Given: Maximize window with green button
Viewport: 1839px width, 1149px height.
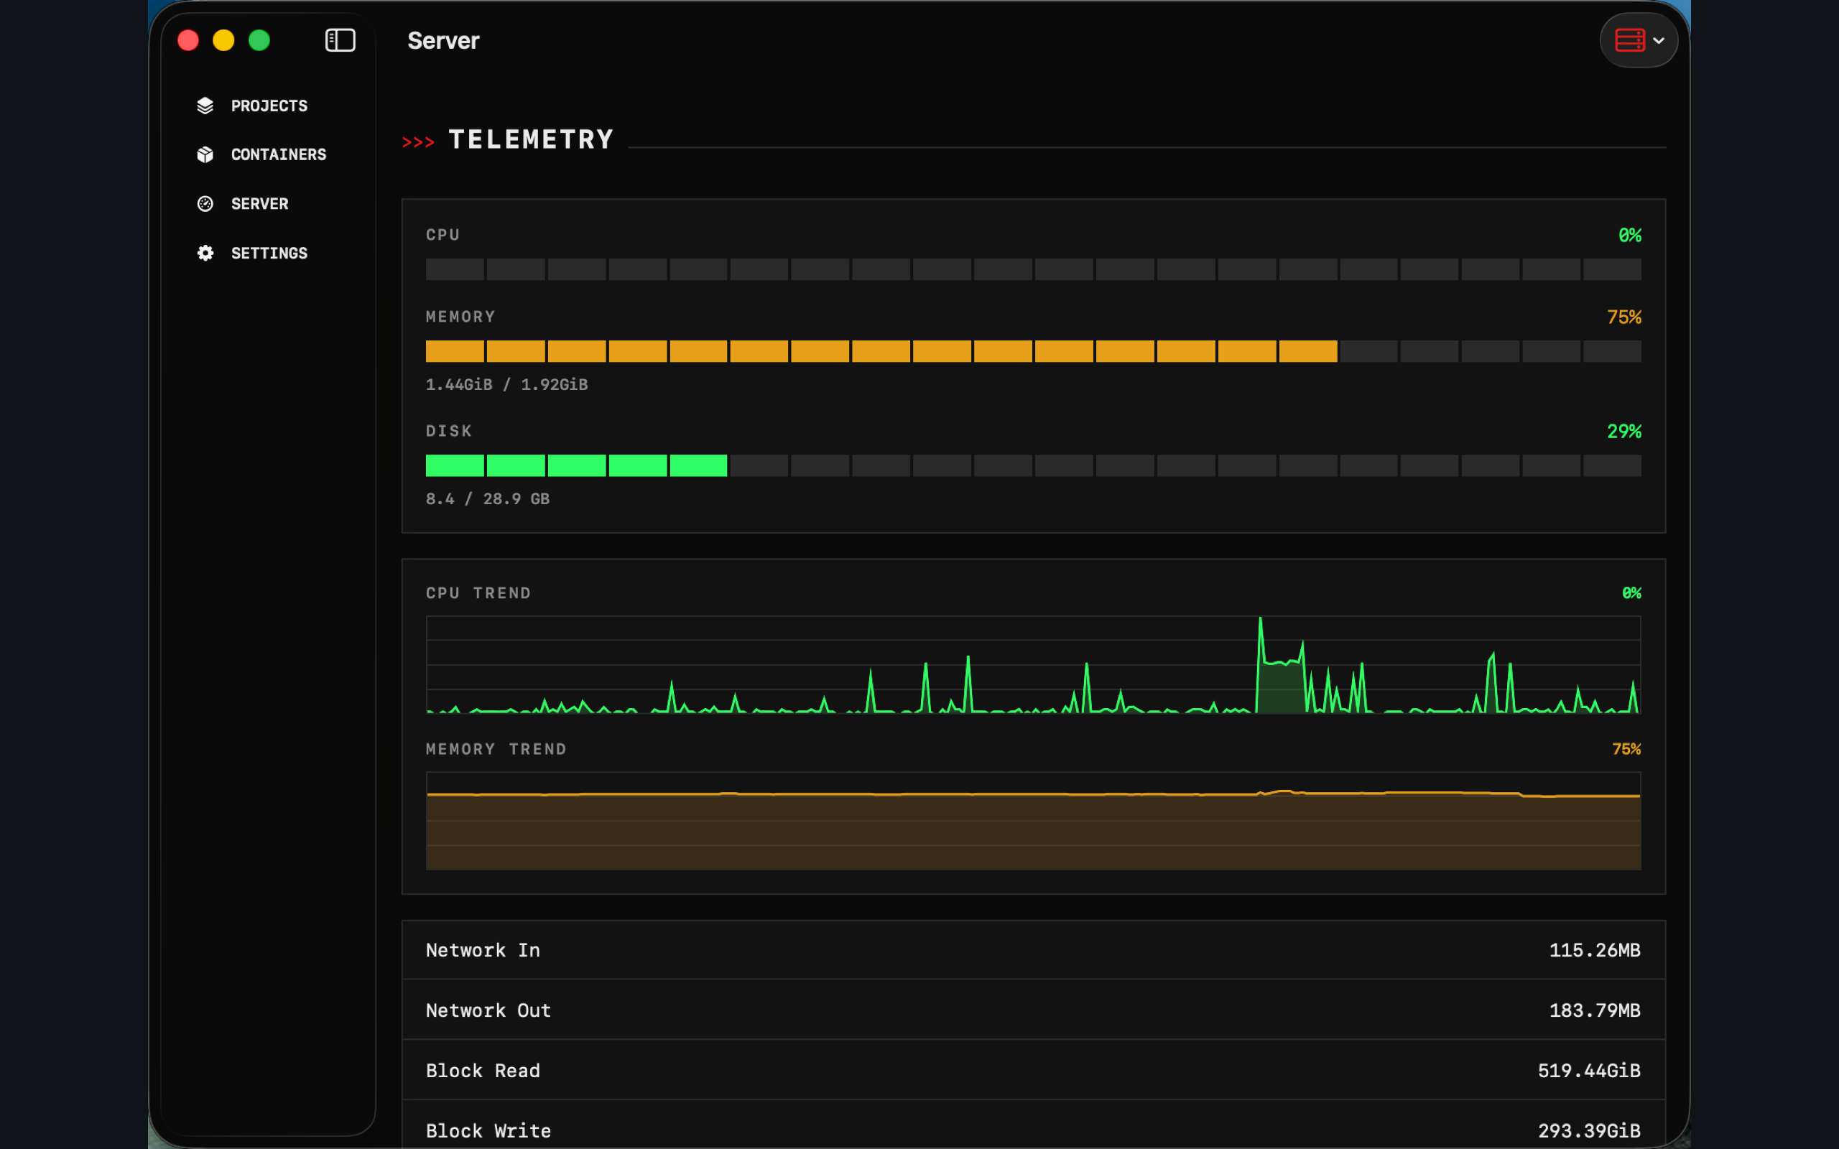Looking at the screenshot, I should pos(259,40).
